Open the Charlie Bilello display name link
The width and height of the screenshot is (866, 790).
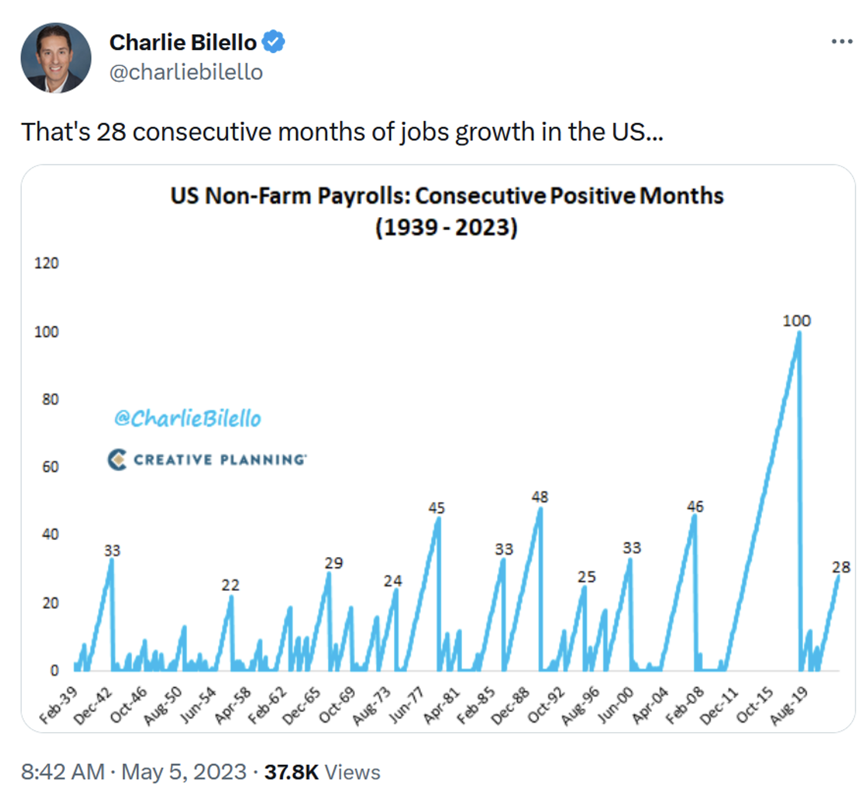(183, 43)
